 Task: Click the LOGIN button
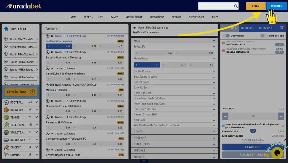point(255,6)
